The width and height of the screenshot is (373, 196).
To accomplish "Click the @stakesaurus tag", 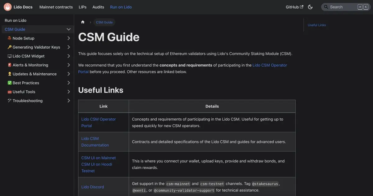I will [265, 184].
